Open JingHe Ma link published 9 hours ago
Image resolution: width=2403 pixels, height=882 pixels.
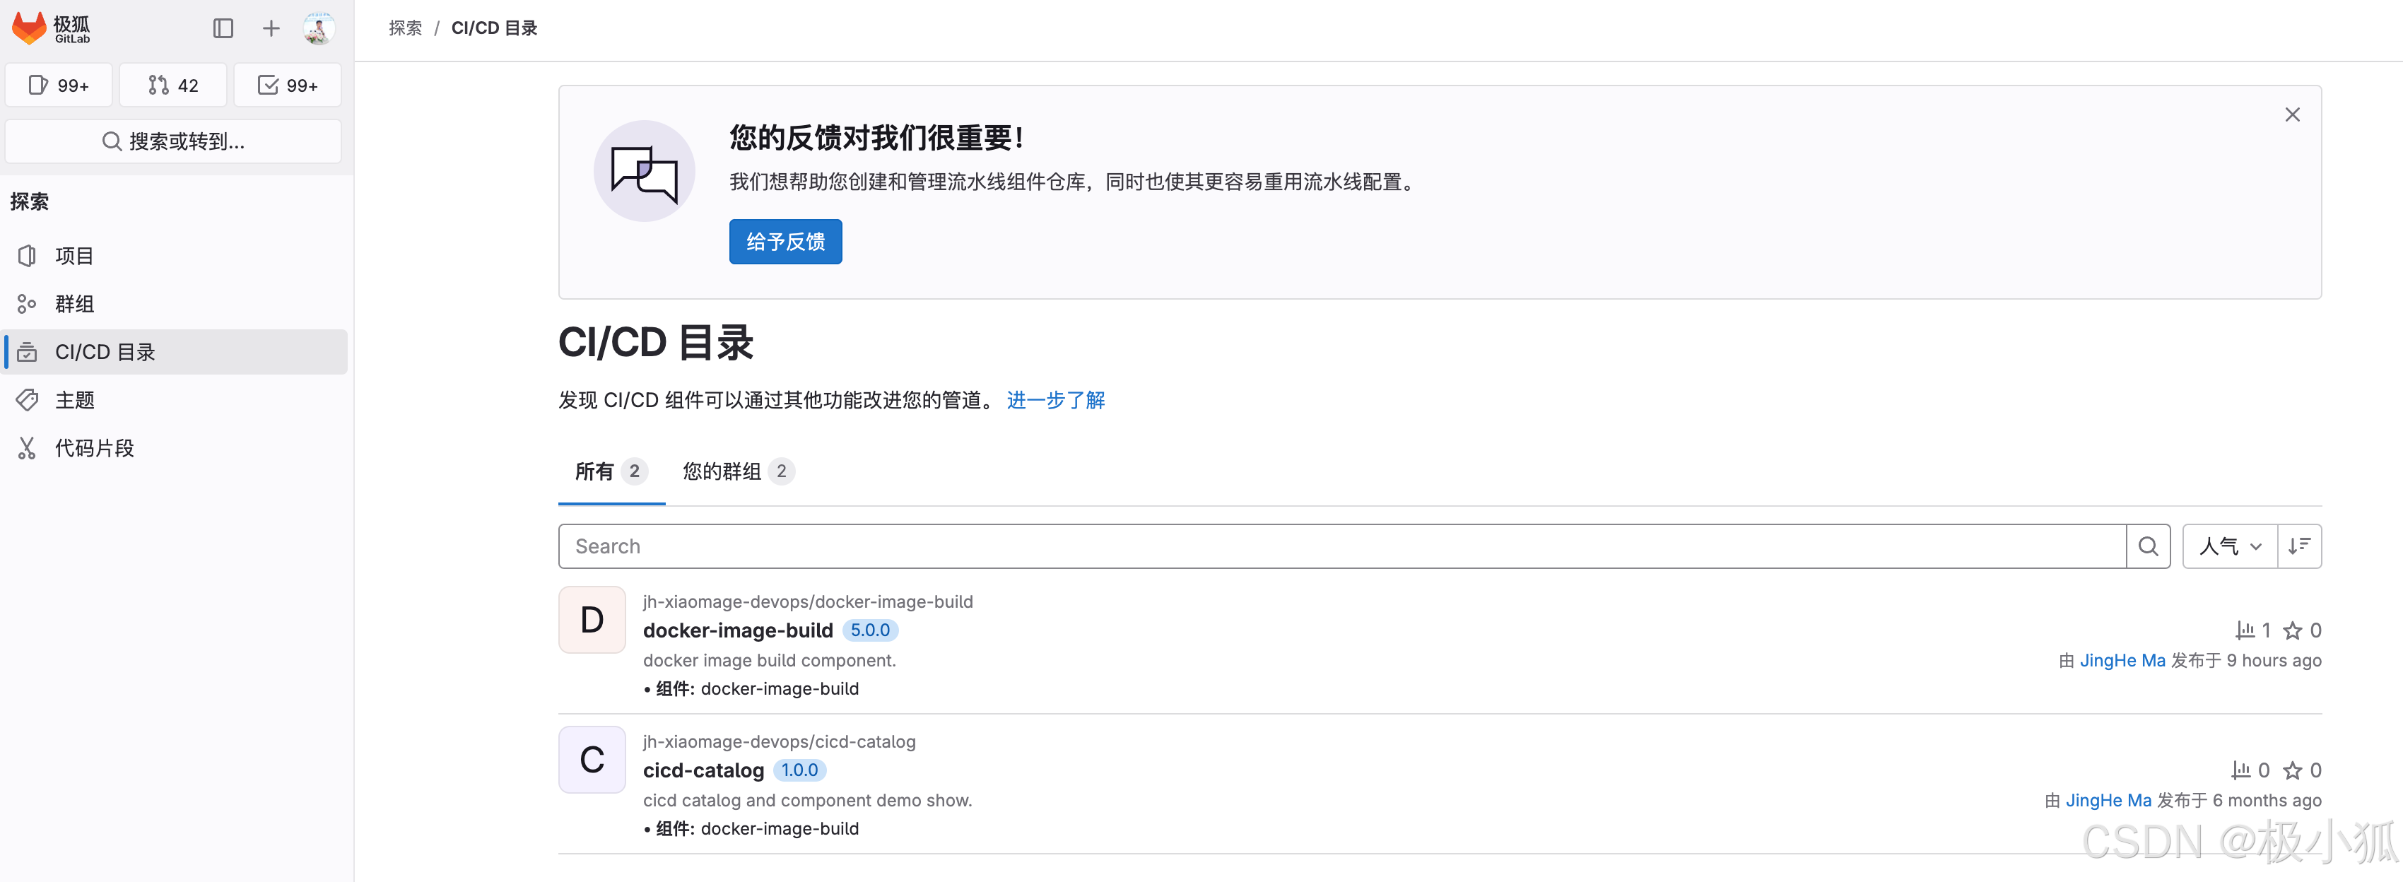[x=2122, y=660]
